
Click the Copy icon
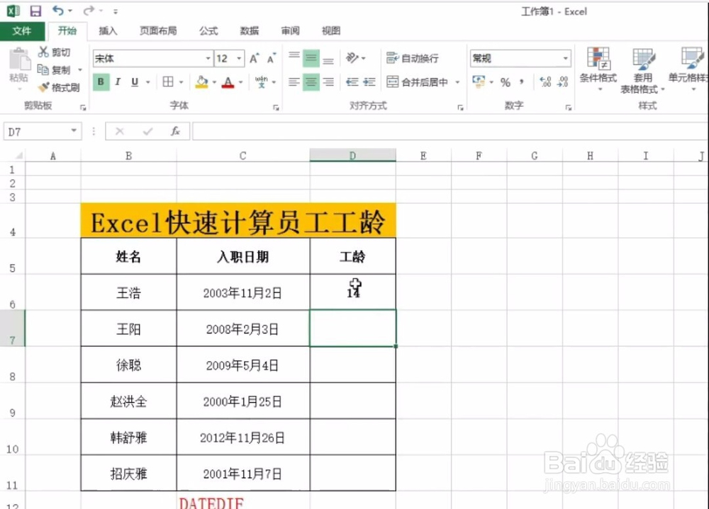click(x=43, y=69)
